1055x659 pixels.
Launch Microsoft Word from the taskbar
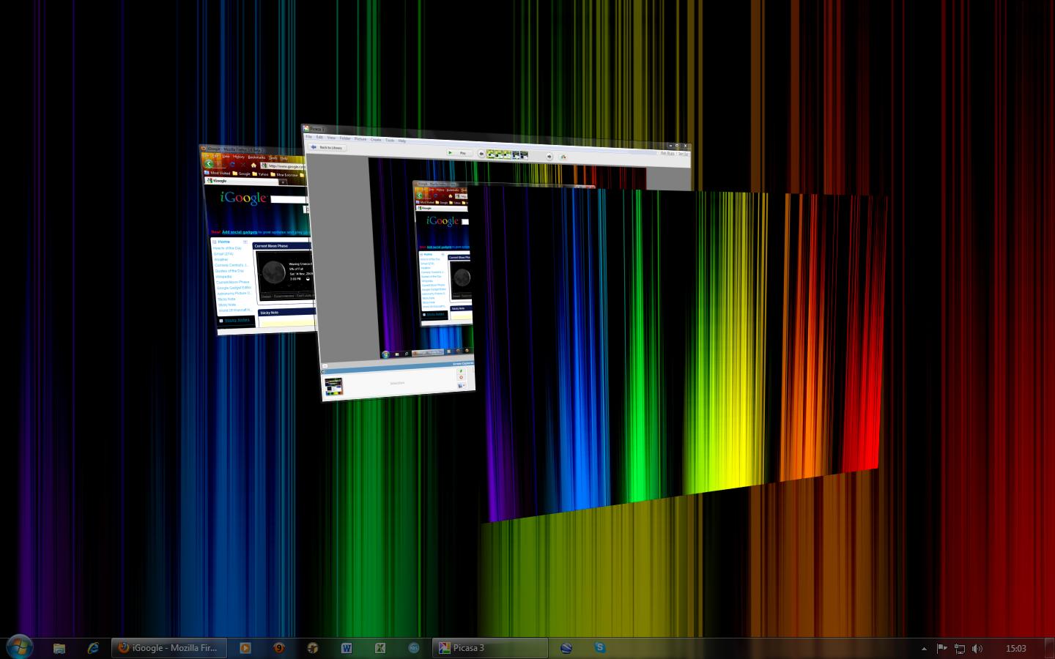[x=347, y=648]
